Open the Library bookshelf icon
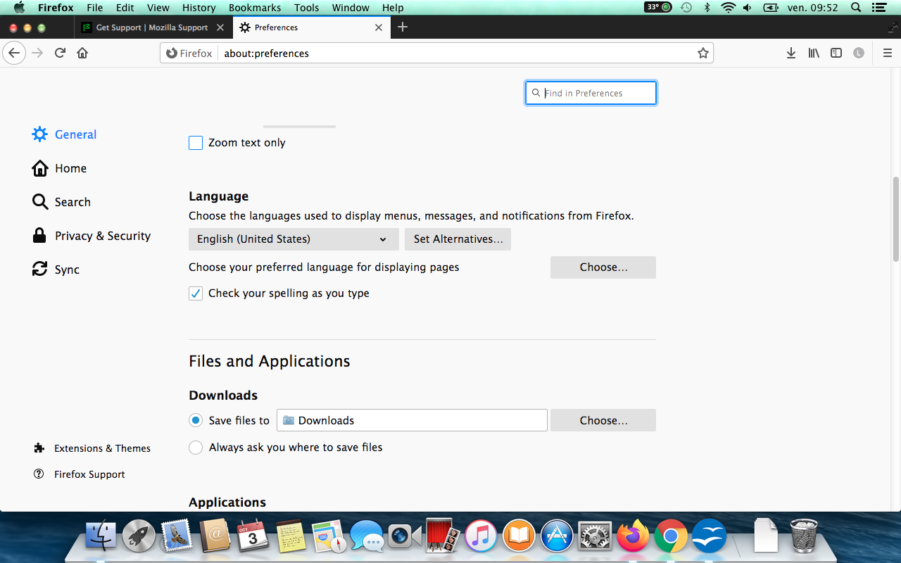This screenshot has height=563, width=901. pos(814,53)
